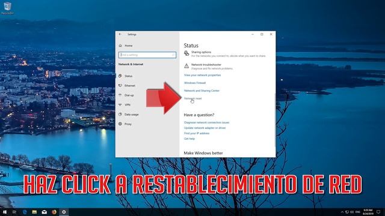
Task: Open the taskbar clock and date
Action: [368, 212]
